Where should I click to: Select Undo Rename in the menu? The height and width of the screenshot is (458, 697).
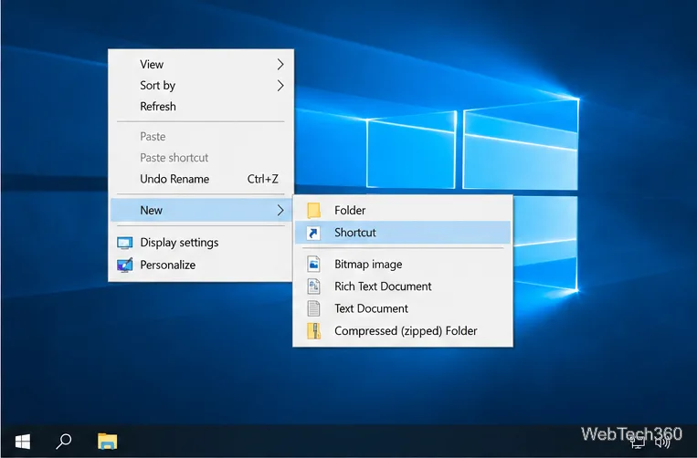200,179
